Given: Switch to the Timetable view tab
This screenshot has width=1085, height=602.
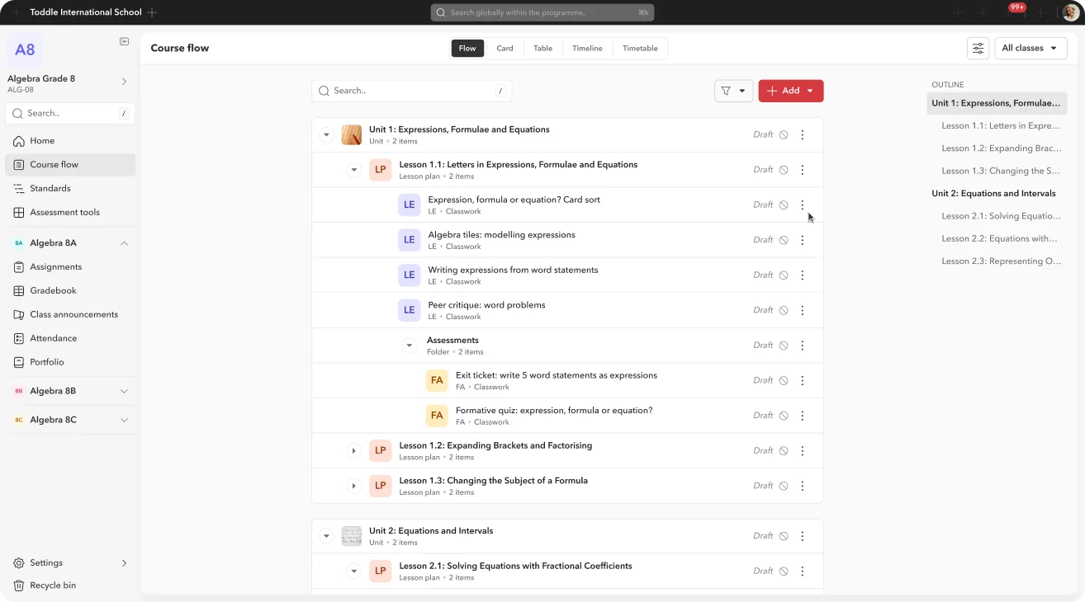Looking at the screenshot, I should point(640,49).
